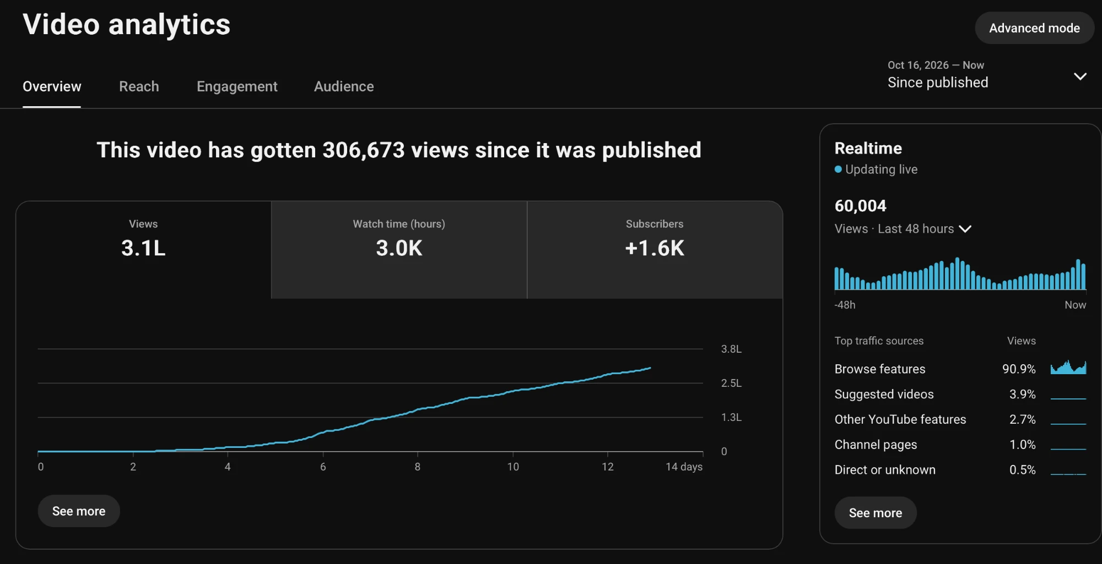1102x564 pixels.
Task: Click the 14 days axis label
Action: point(684,467)
